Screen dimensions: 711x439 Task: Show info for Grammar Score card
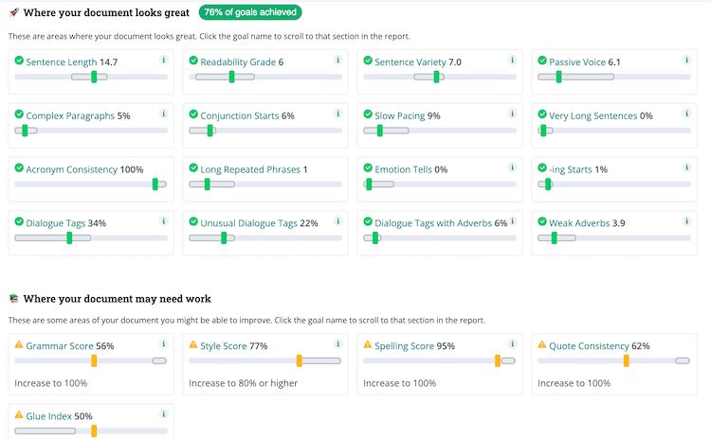164,345
